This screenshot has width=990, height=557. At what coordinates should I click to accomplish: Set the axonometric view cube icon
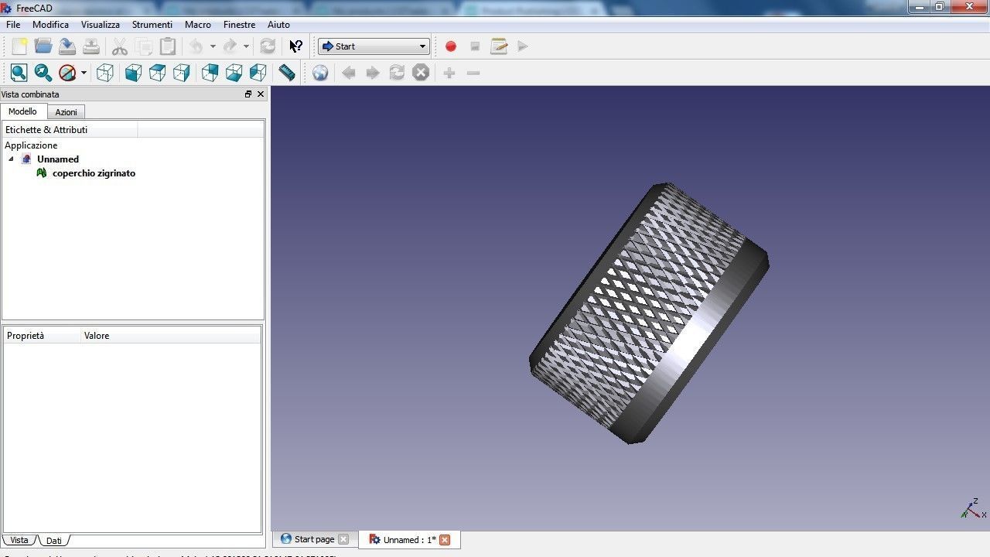[x=105, y=73]
